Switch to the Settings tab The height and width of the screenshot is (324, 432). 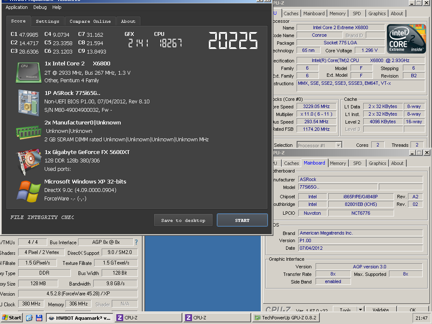point(47,21)
